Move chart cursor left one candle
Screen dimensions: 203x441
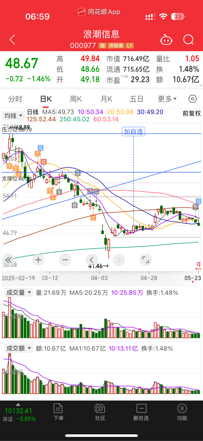[x=92, y=260]
